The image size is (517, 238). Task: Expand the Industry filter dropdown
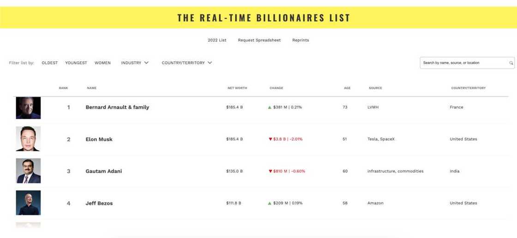pos(135,63)
